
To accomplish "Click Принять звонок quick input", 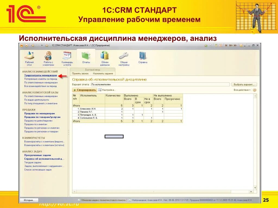I will 80,73.
